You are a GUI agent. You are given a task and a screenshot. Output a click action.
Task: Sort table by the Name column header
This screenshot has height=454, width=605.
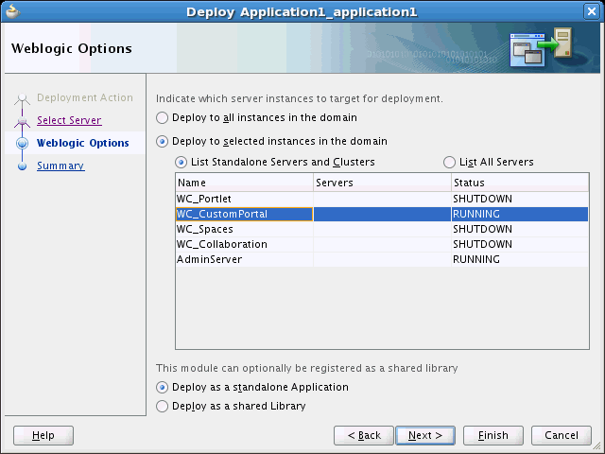[x=244, y=183]
